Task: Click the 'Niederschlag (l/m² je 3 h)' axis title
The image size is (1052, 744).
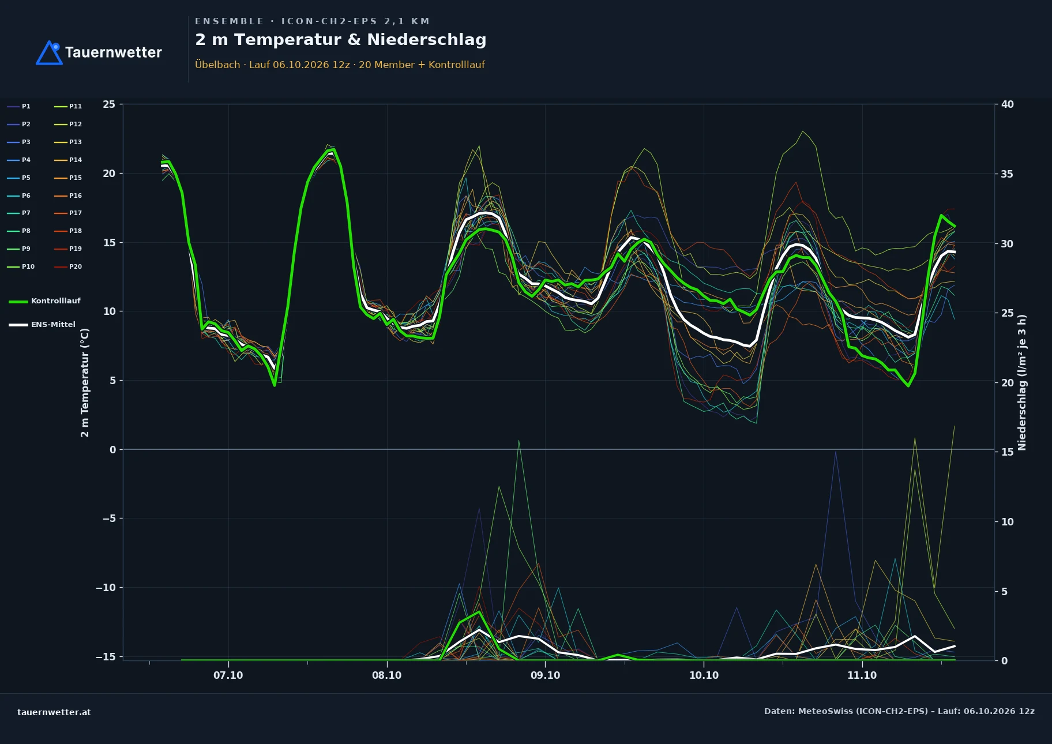Action: coord(1022,382)
